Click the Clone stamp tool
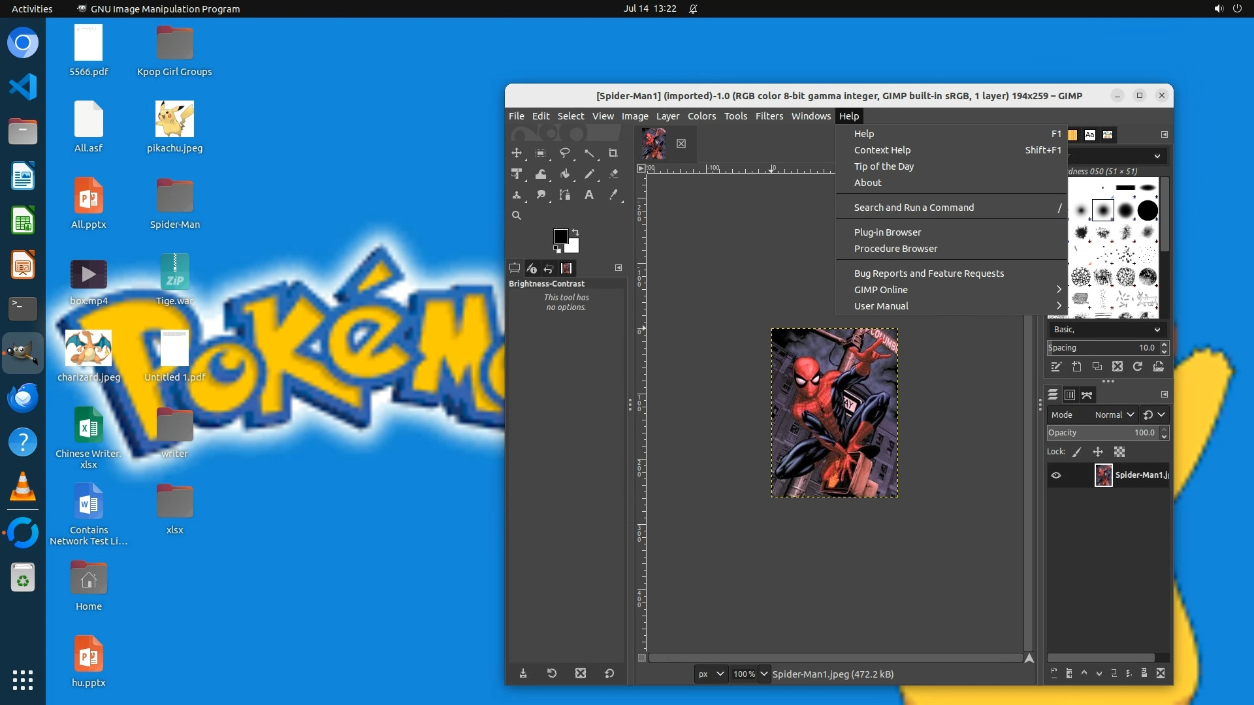 [517, 195]
